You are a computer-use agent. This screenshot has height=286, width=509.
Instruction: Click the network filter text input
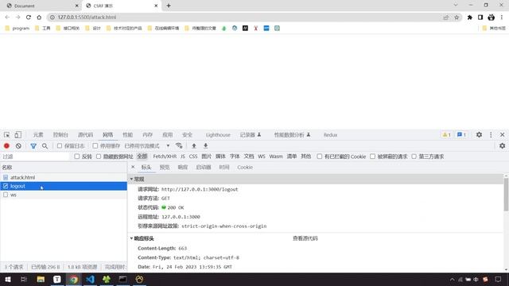pyautogui.click(x=35, y=157)
